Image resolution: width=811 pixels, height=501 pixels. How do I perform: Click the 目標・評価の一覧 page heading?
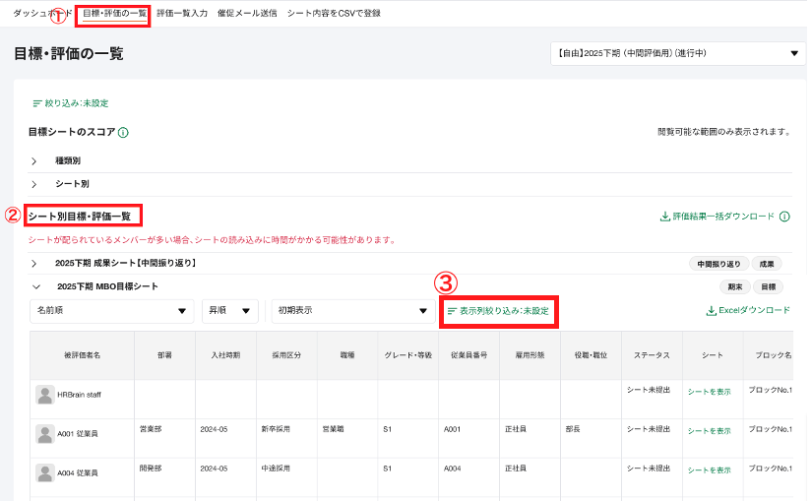pyautogui.click(x=68, y=54)
